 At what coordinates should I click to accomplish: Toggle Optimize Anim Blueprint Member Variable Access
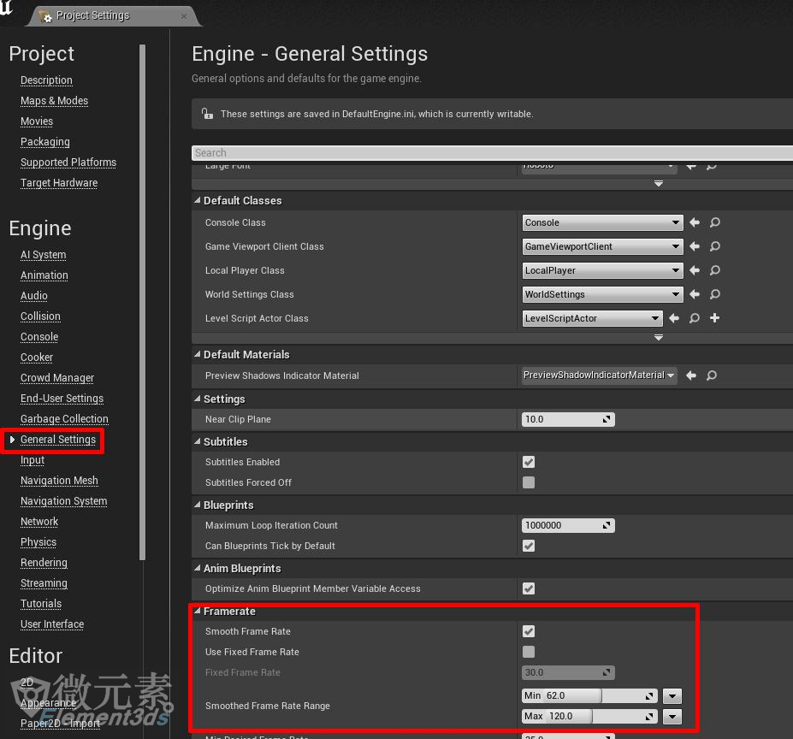click(529, 588)
